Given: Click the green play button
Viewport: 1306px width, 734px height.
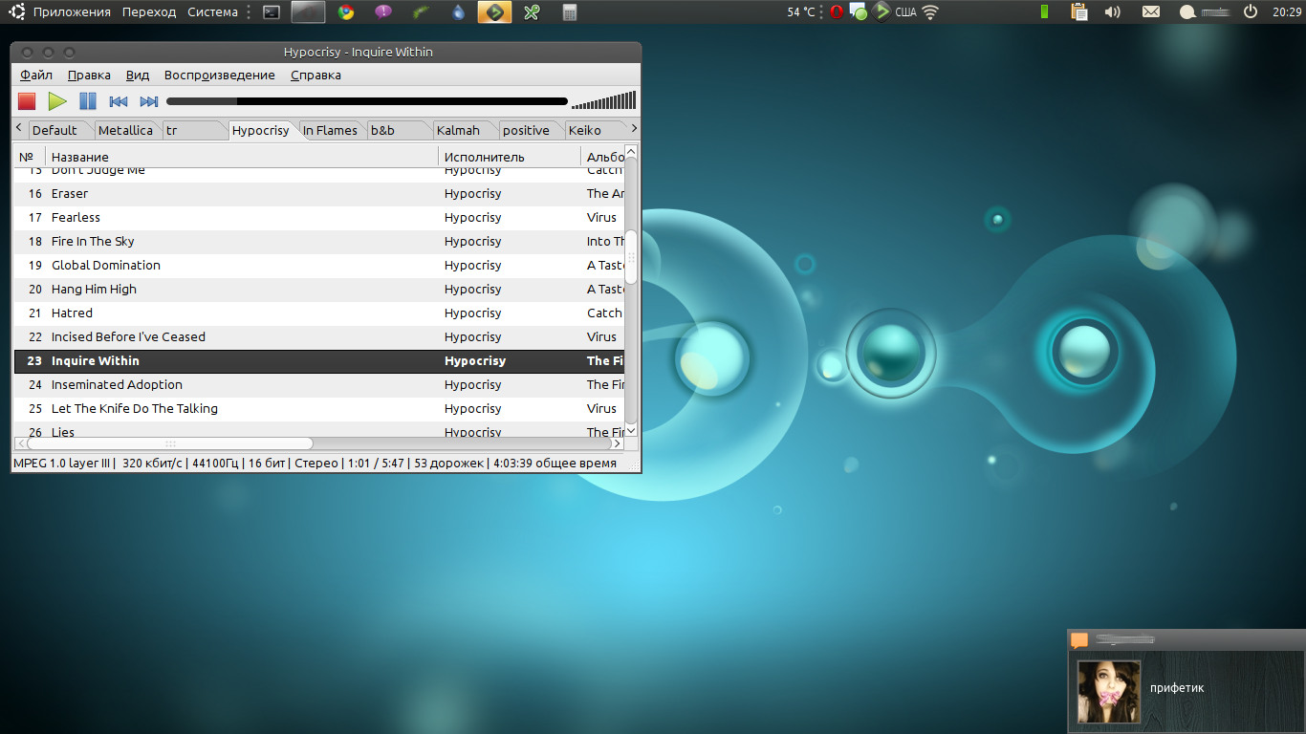Looking at the screenshot, I should 57,101.
